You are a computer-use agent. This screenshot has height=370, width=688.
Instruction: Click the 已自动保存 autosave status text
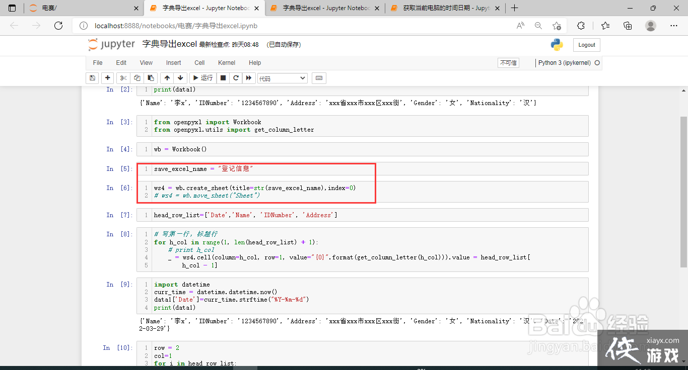tap(284, 45)
